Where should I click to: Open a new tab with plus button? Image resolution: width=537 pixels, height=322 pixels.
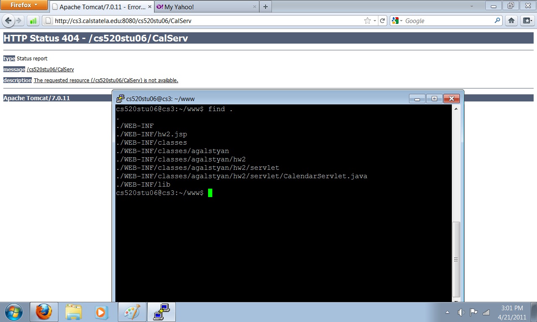(265, 7)
